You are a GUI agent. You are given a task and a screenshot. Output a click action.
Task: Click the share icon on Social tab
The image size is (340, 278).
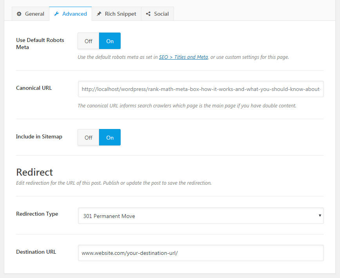(148, 14)
